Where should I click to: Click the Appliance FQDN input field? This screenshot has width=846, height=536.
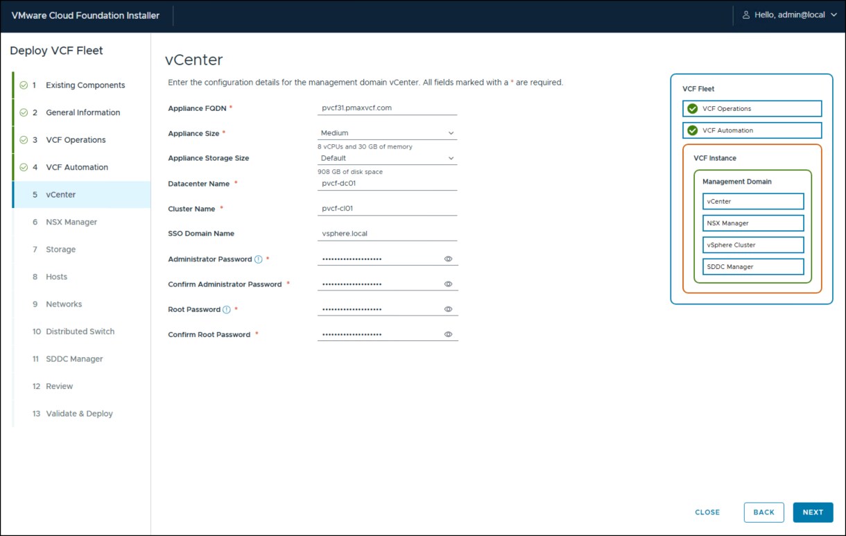(x=388, y=108)
